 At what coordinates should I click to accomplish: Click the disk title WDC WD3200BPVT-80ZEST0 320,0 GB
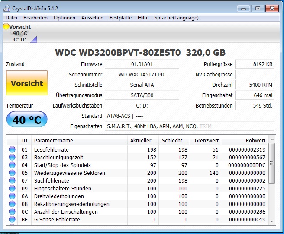[x=140, y=53]
